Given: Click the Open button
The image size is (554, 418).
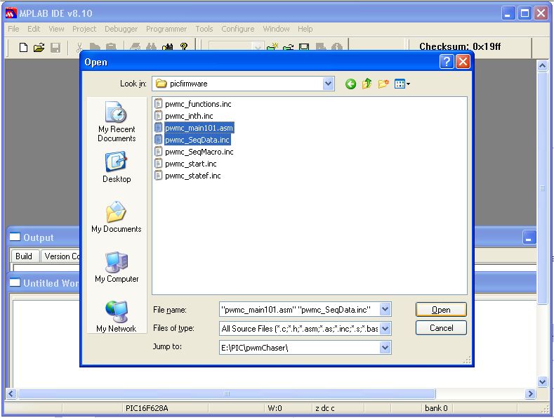Looking at the screenshot, I should coord(441,309).
